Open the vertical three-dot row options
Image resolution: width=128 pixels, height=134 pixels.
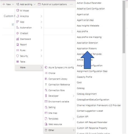(72, 31)
